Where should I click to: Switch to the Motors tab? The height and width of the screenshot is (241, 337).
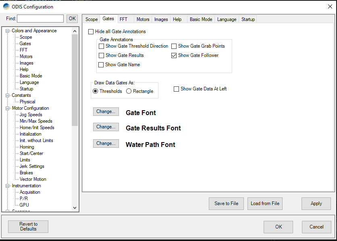(x=143, y=19)
